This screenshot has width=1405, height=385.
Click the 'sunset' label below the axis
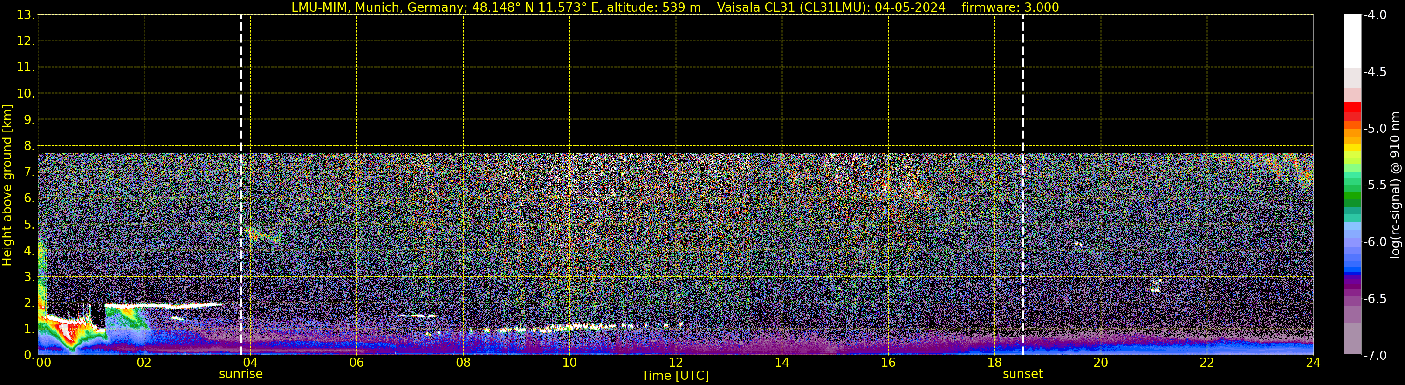click(1022, 374)
